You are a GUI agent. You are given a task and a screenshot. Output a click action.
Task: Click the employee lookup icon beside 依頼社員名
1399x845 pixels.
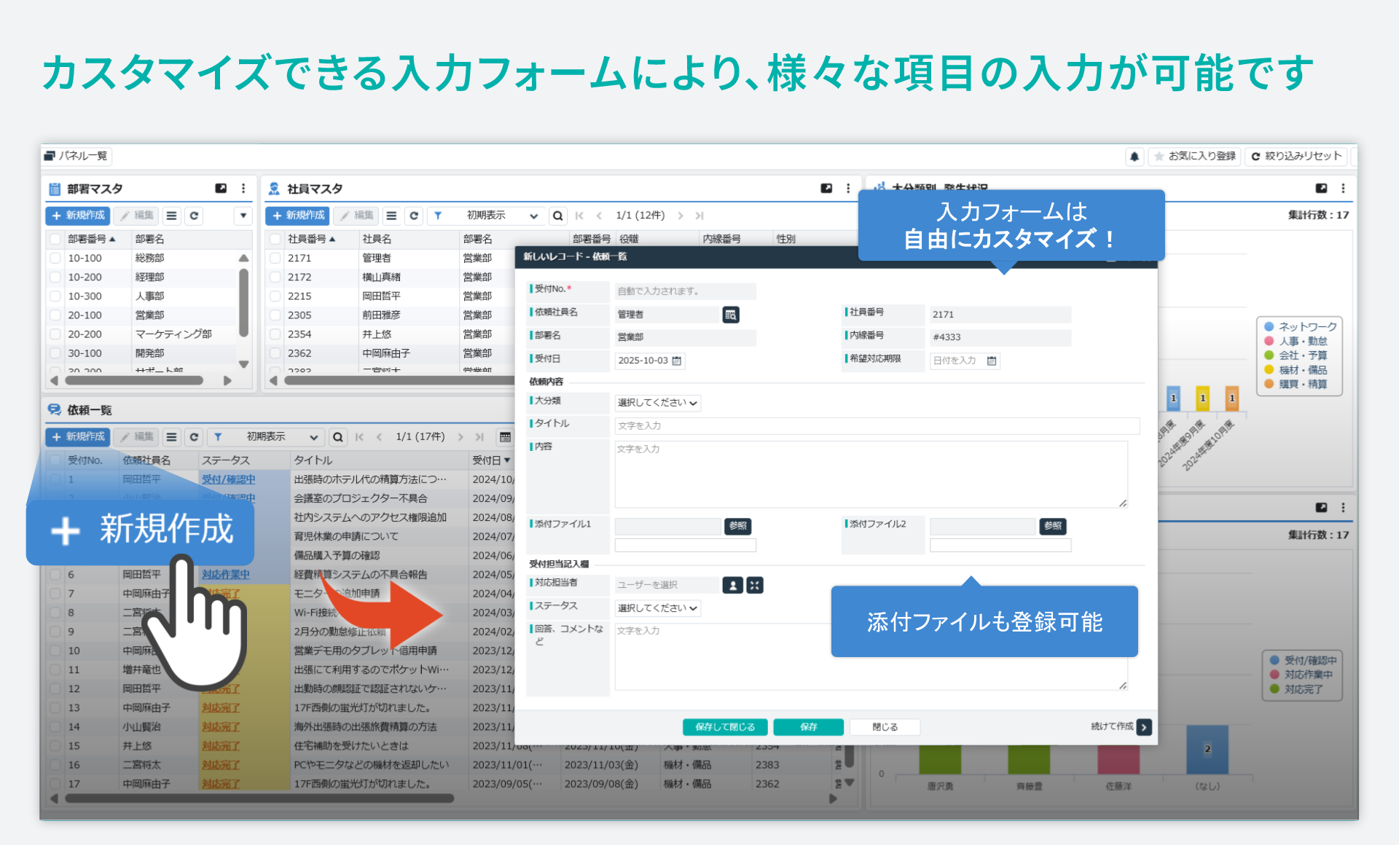click(732, 314)
